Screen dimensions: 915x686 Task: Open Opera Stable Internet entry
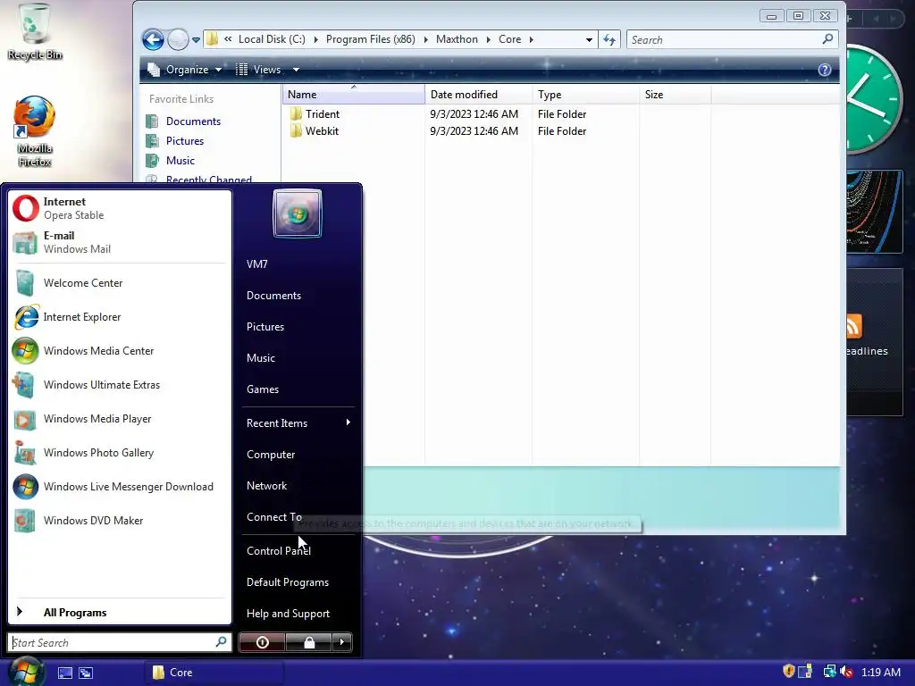(120, 208)
